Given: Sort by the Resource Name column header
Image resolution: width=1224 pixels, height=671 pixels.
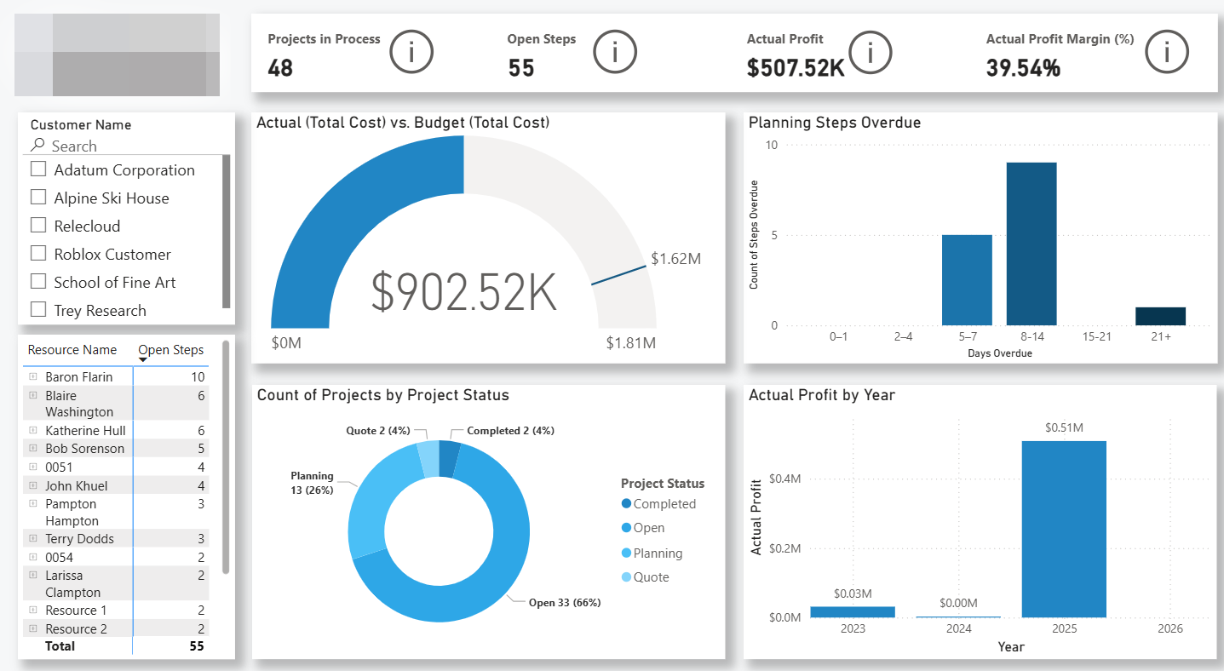Looking at the screenshot, I should pyautogui.click(x=72, y=350).
